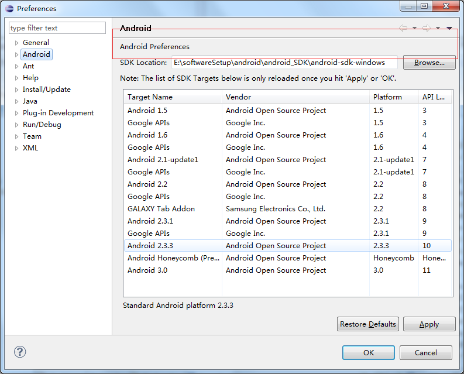Click the Browse button for SDK location

tap(429, 63)
